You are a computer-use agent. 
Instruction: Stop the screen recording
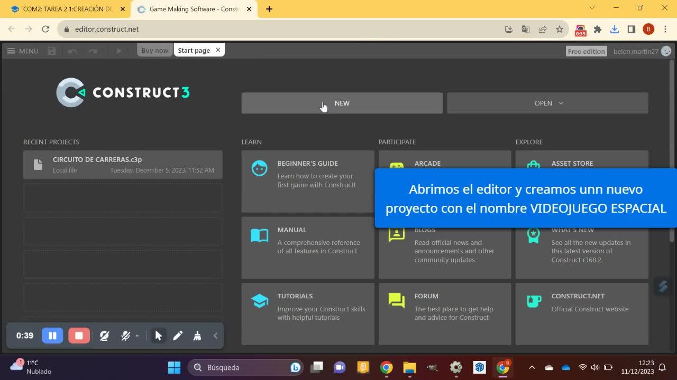[x=79, y=336]
